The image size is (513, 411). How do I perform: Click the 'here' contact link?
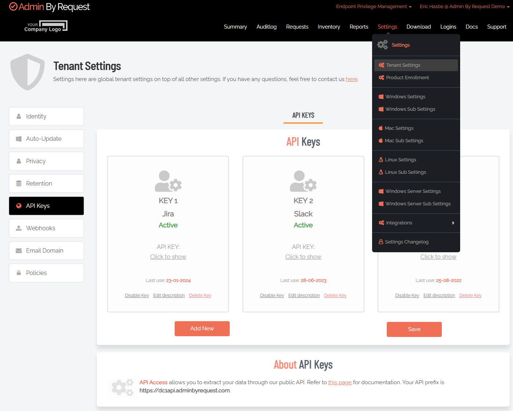[352, 79]
